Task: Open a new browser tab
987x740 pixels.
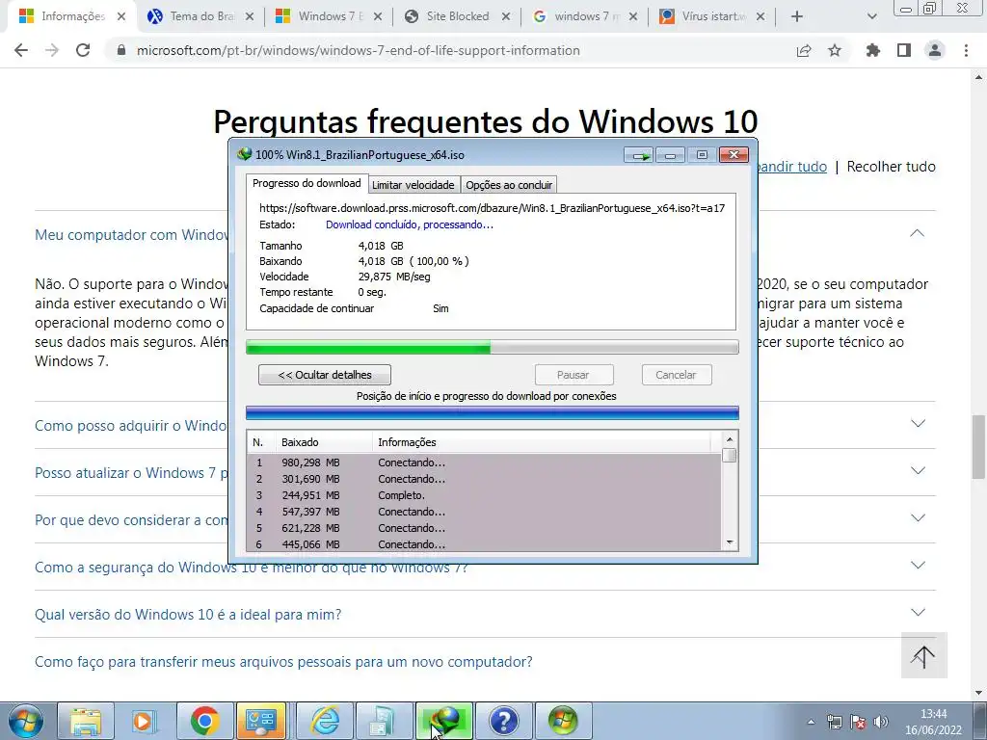Action: 797,16
